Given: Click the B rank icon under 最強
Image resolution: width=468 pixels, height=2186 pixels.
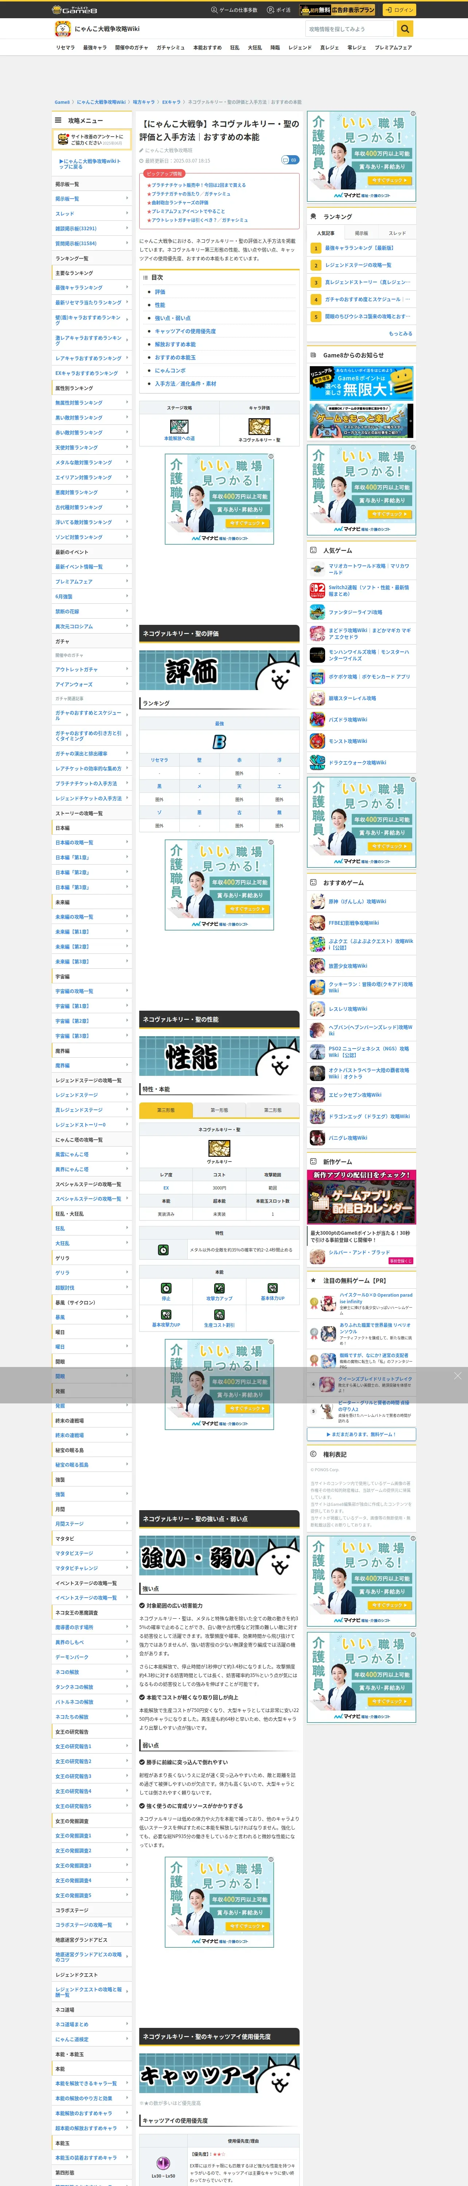Looking at the screenshot, I should pos(219,742).
